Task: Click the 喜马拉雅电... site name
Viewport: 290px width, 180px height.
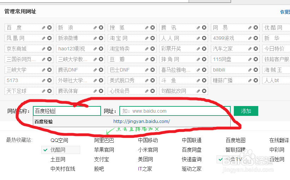Action: coord(176,70)
